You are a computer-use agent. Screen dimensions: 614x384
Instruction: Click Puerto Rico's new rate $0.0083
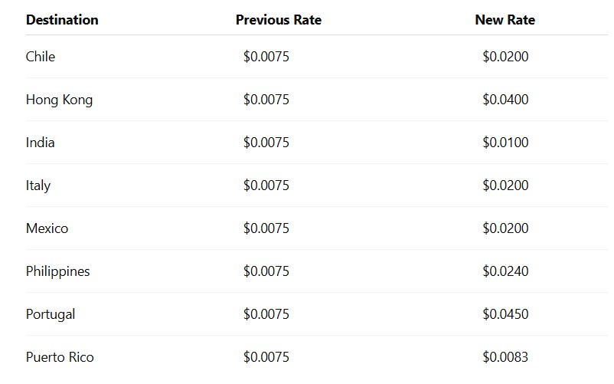click(x=505, y=357)
